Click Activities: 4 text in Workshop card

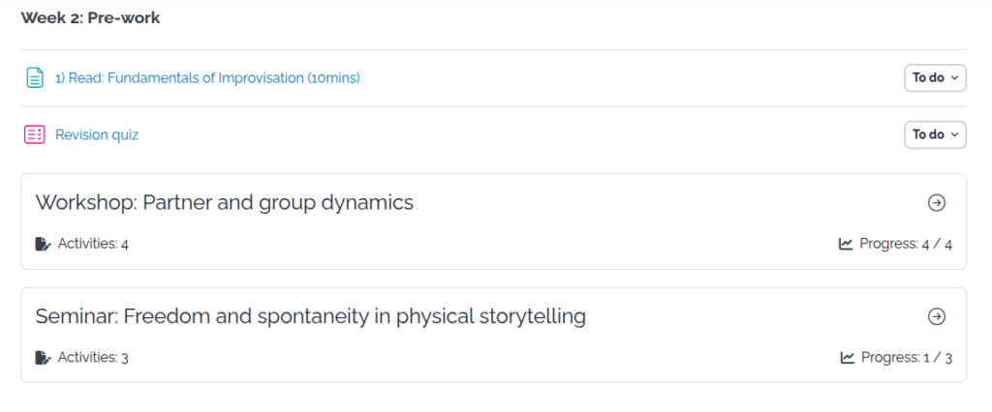[93, 244]
